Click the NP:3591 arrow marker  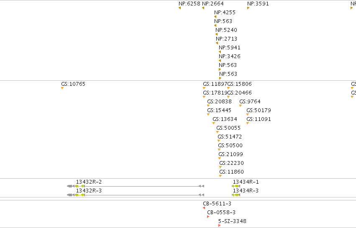(x=248, y=8)
